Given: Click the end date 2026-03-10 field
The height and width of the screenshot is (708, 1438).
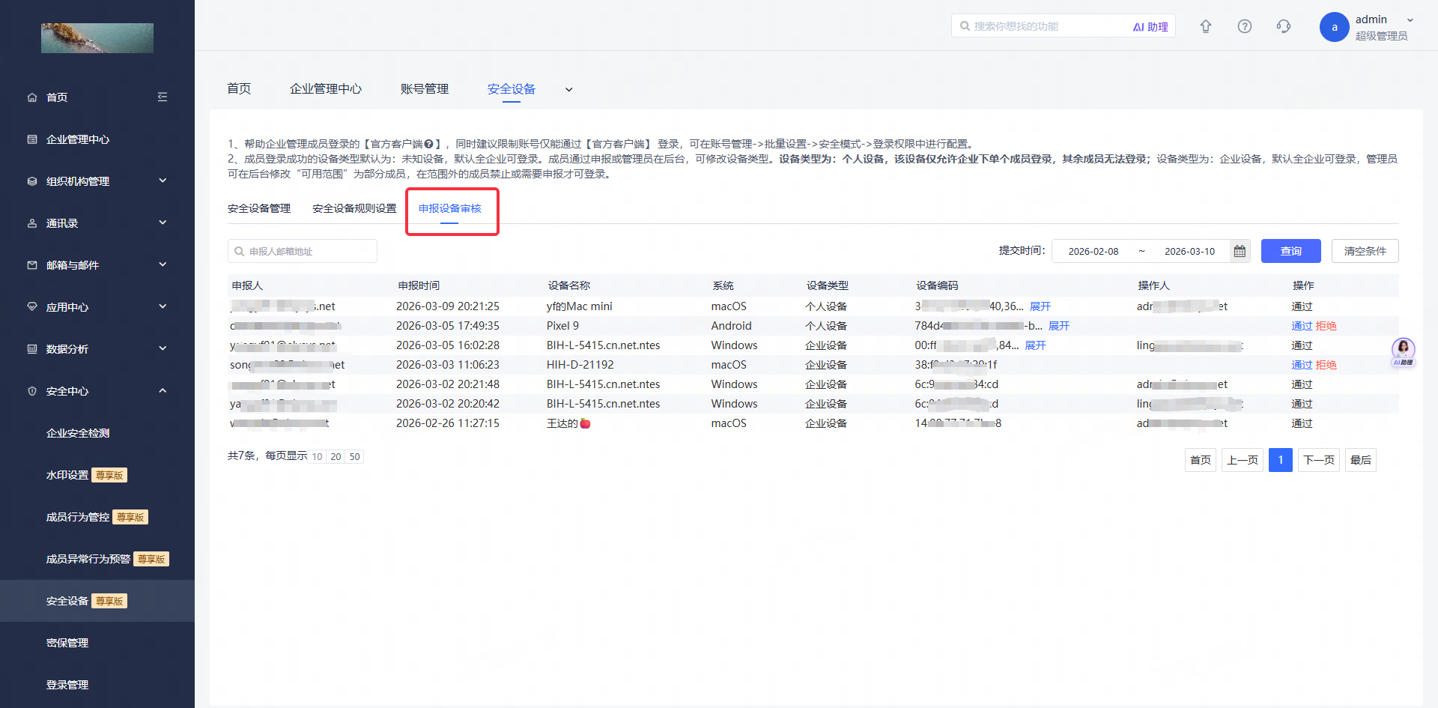Looking at the screenshot, I should [x=1189, y=251].
